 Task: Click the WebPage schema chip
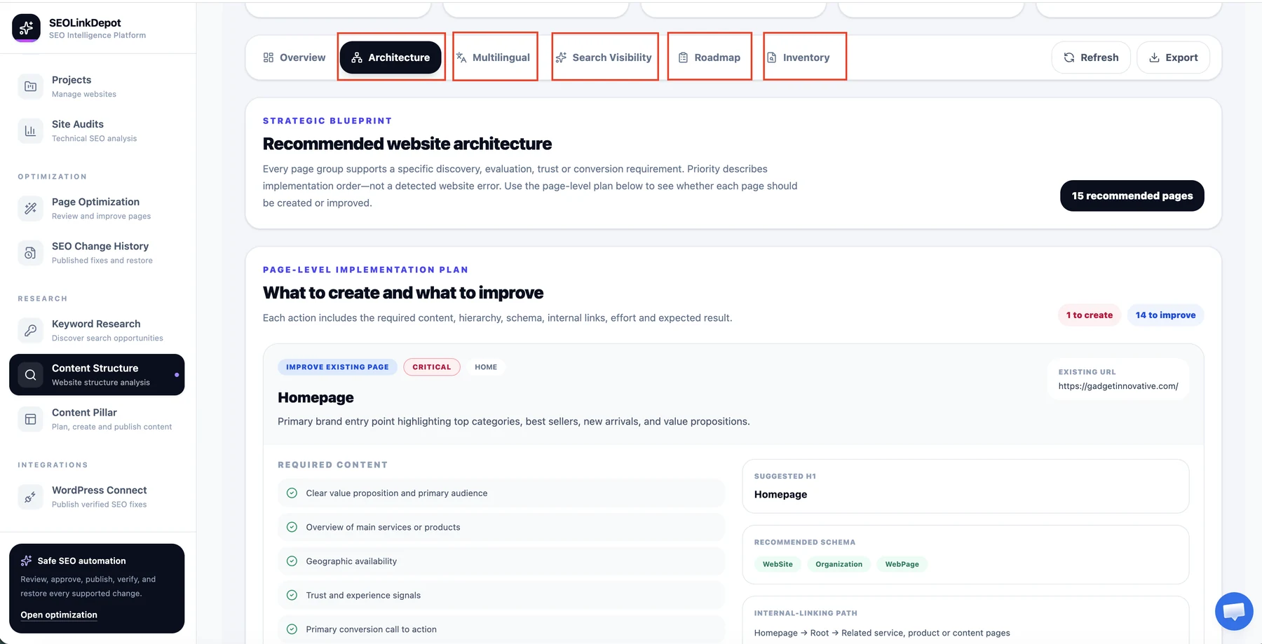902,564
